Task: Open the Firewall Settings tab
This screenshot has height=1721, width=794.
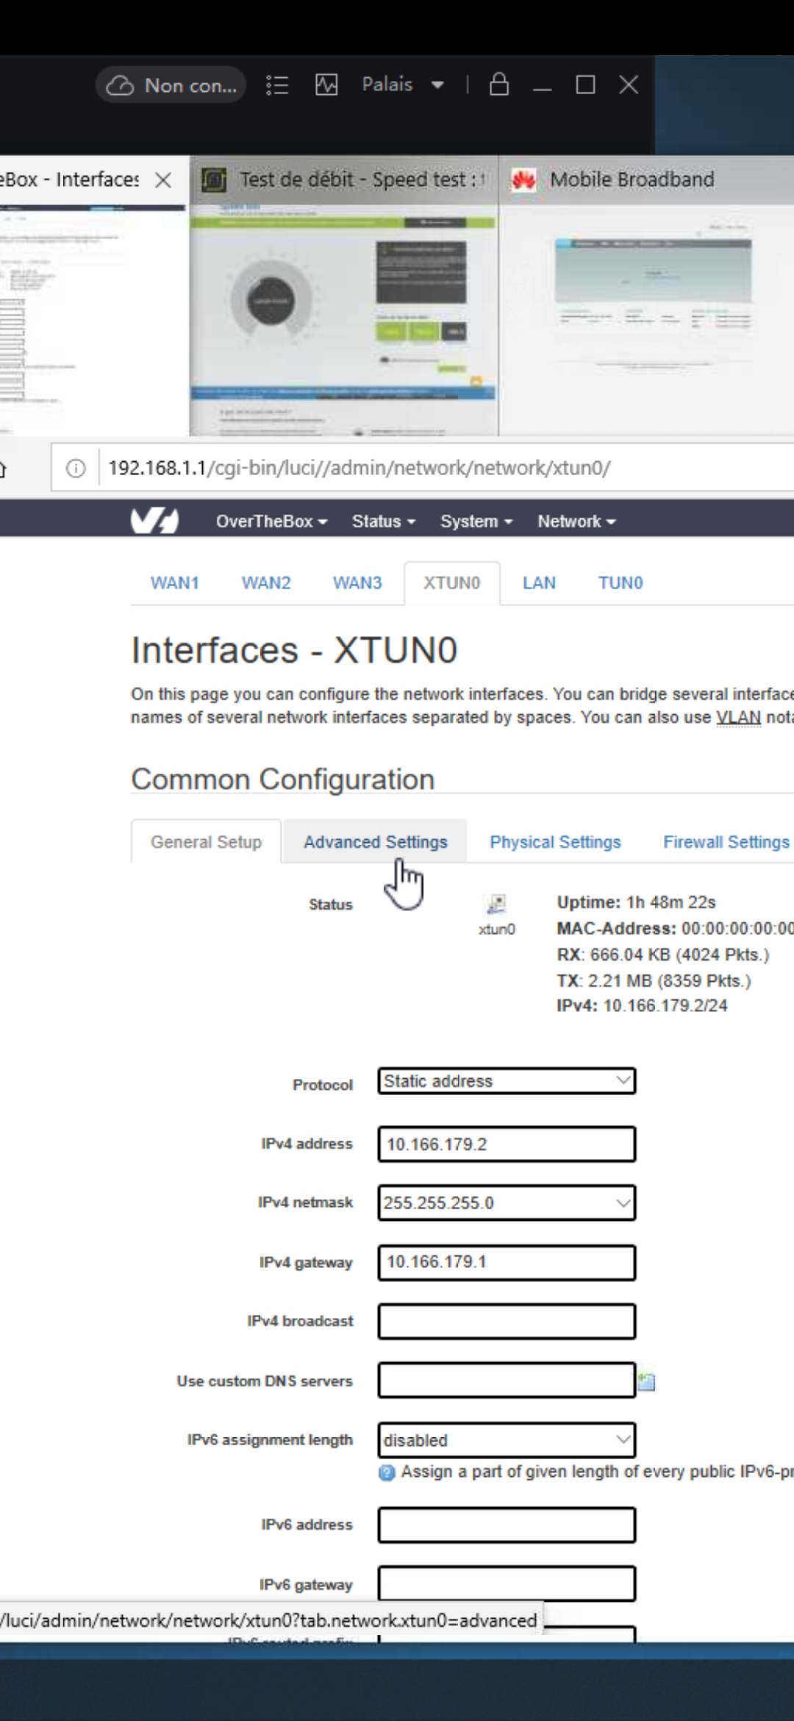Action: 726,842
